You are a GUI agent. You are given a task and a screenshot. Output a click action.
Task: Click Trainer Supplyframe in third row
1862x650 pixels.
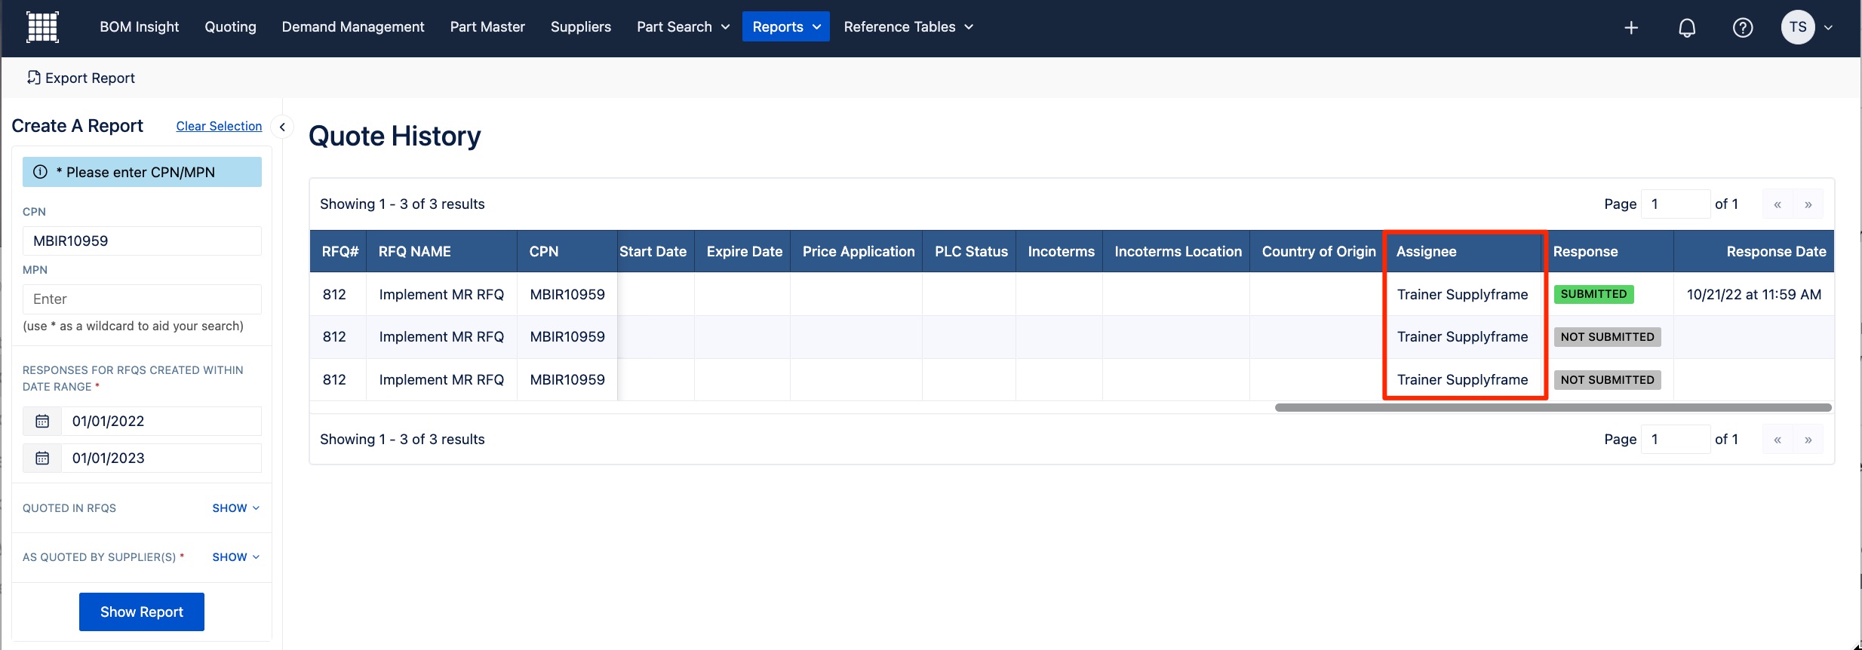pyautogui.click(x=1462, y=380)
